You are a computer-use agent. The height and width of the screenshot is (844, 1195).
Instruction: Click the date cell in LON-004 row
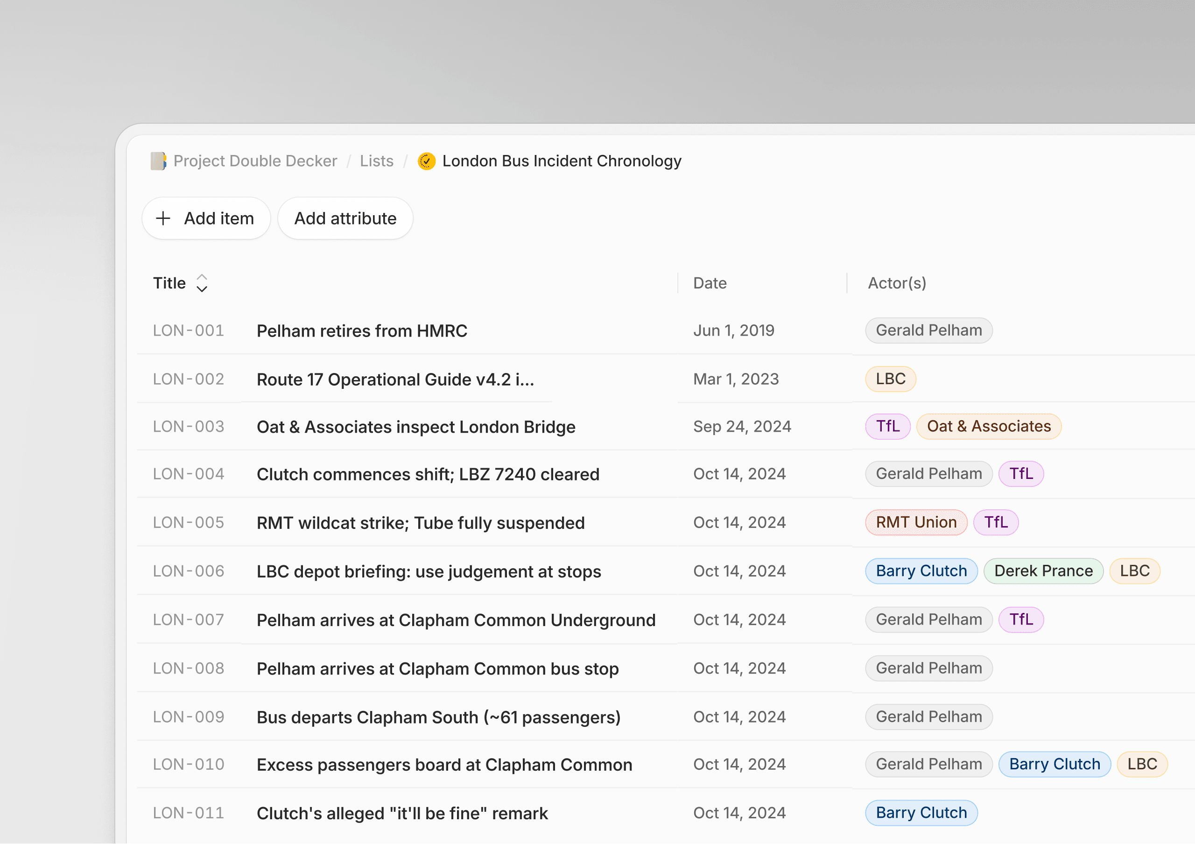click(739, 474)
